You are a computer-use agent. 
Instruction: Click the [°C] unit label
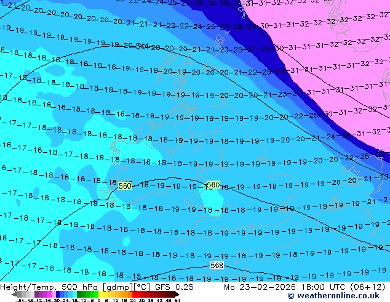click(142, 287)
